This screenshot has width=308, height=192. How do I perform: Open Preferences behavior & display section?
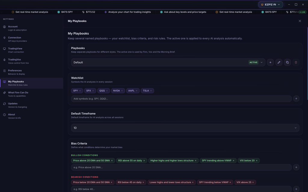click(x=31, y=72)
